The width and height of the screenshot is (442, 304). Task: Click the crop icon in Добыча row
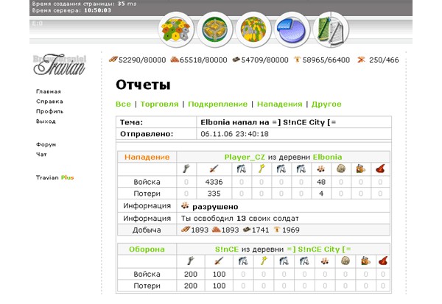[277, 230]
